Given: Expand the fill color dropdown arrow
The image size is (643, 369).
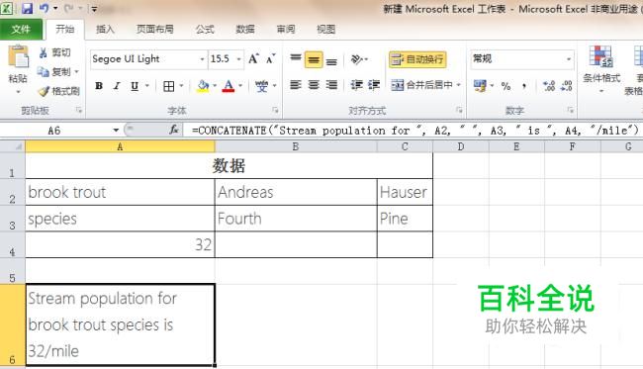Looking at the screenshot, I should (215, 86).
